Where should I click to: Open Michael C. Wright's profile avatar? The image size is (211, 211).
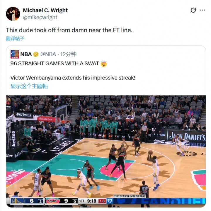(13, 14)
